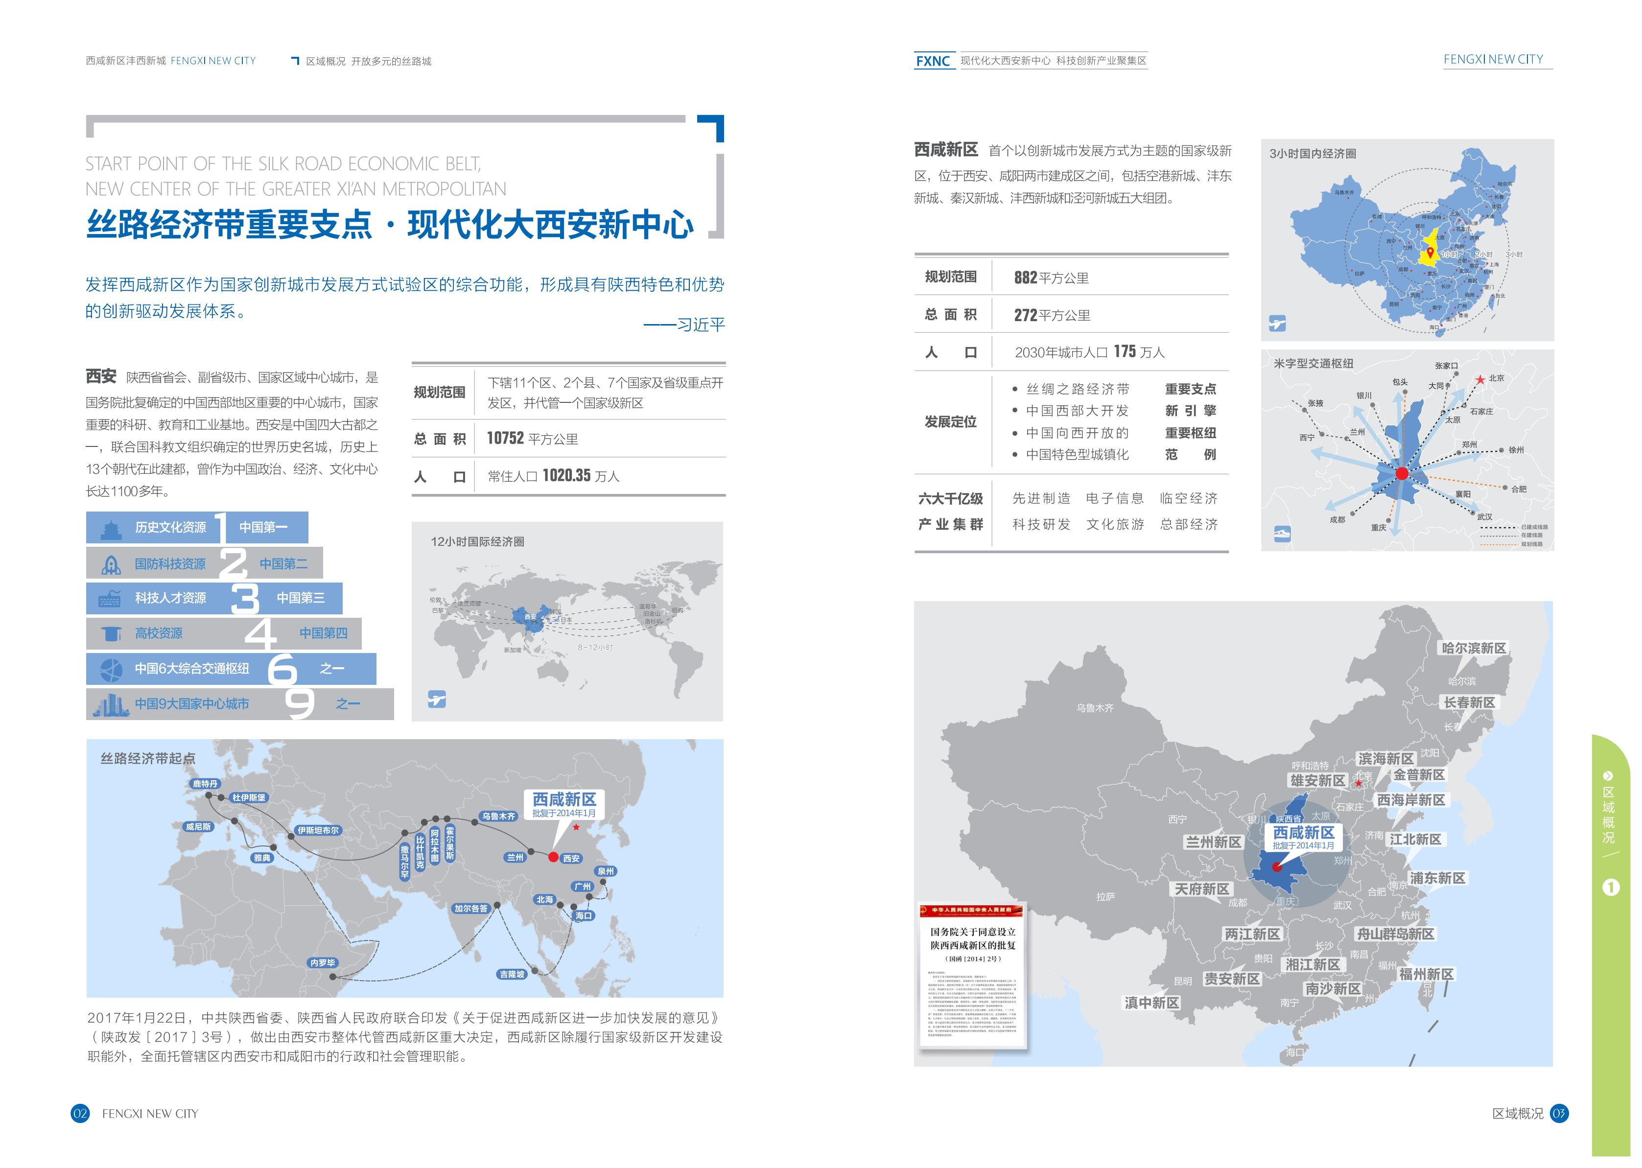
Task: Click the number 1 circle on the green side tab
Action: (x=1610, y=888)
